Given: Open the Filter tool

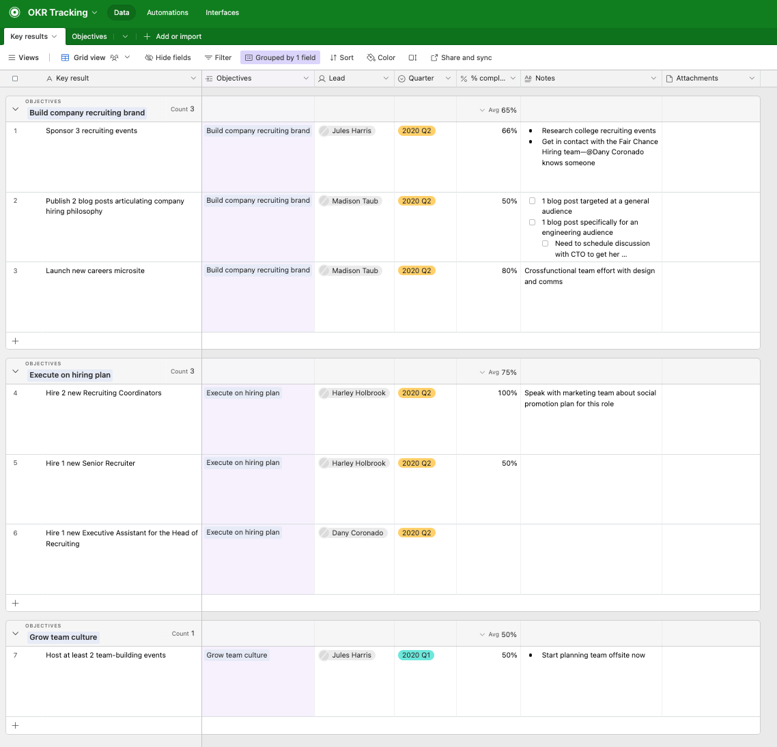Looking at the screenshot, I should [x=218, y=58].
